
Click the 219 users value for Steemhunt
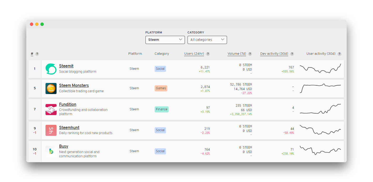(207, 129)
